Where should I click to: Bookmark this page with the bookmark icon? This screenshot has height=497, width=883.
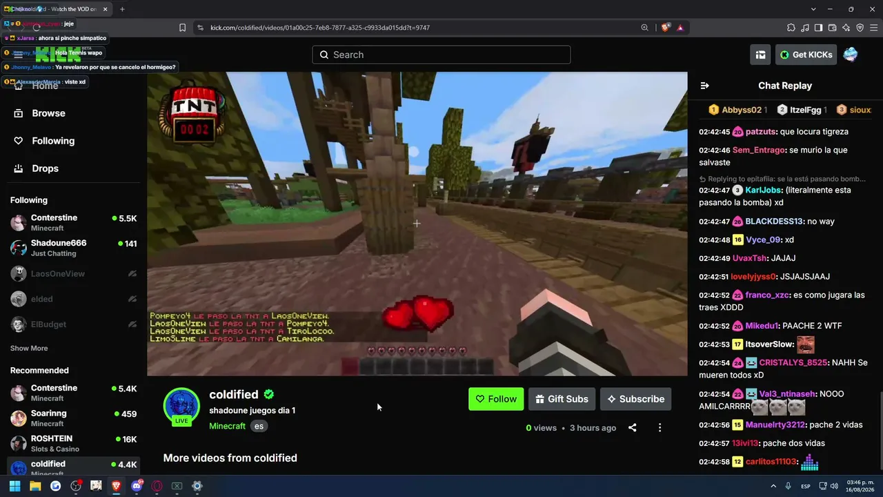click(182, 28)
